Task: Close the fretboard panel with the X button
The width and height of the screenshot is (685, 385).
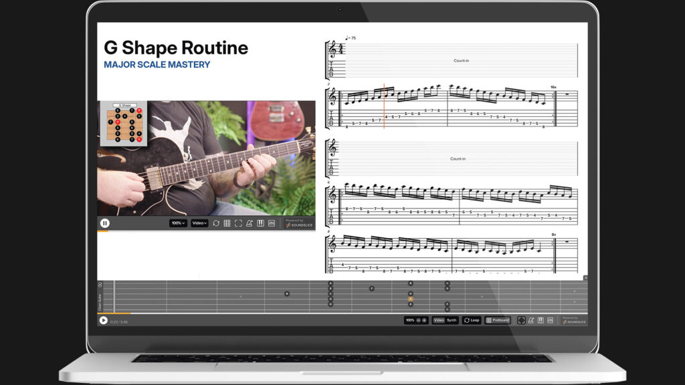Action: click(585, 278)
